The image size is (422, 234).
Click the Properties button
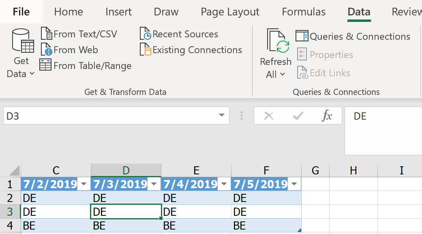tap(325, 55)
